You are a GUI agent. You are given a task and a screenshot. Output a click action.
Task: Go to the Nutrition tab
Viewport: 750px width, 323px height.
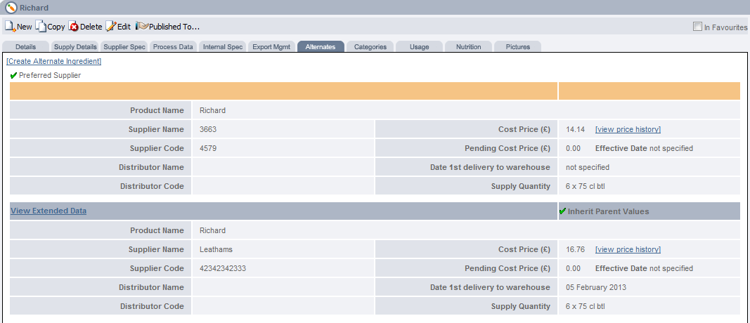pyautogui.click(x=468, y=47)
